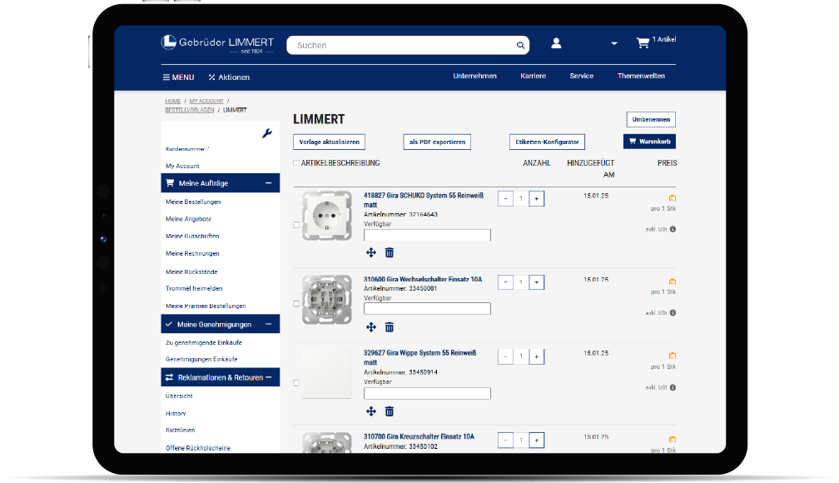
Task: Delete the Gira Wippe item via trash icon
Action: point(390,411)
